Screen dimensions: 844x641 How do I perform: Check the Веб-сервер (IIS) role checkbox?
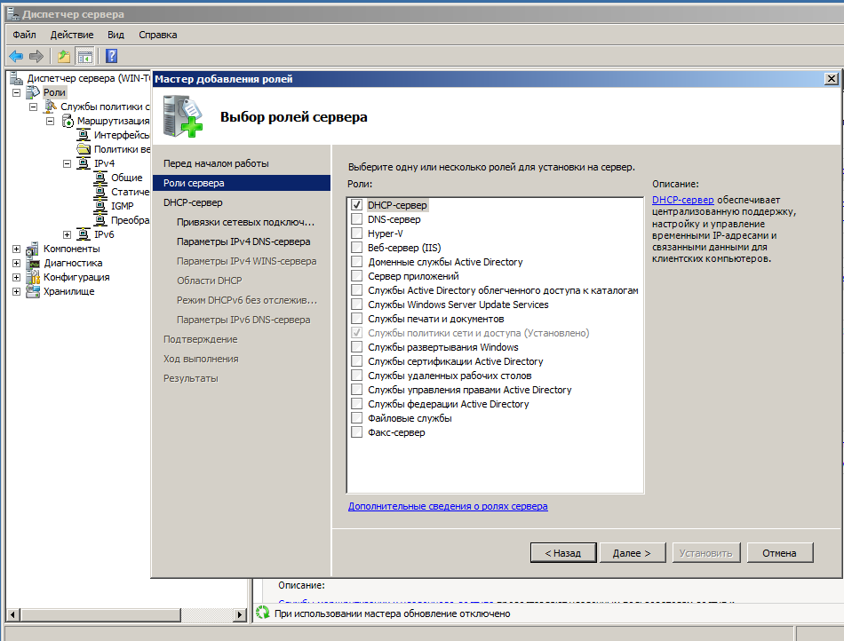(x=356, y=248)
